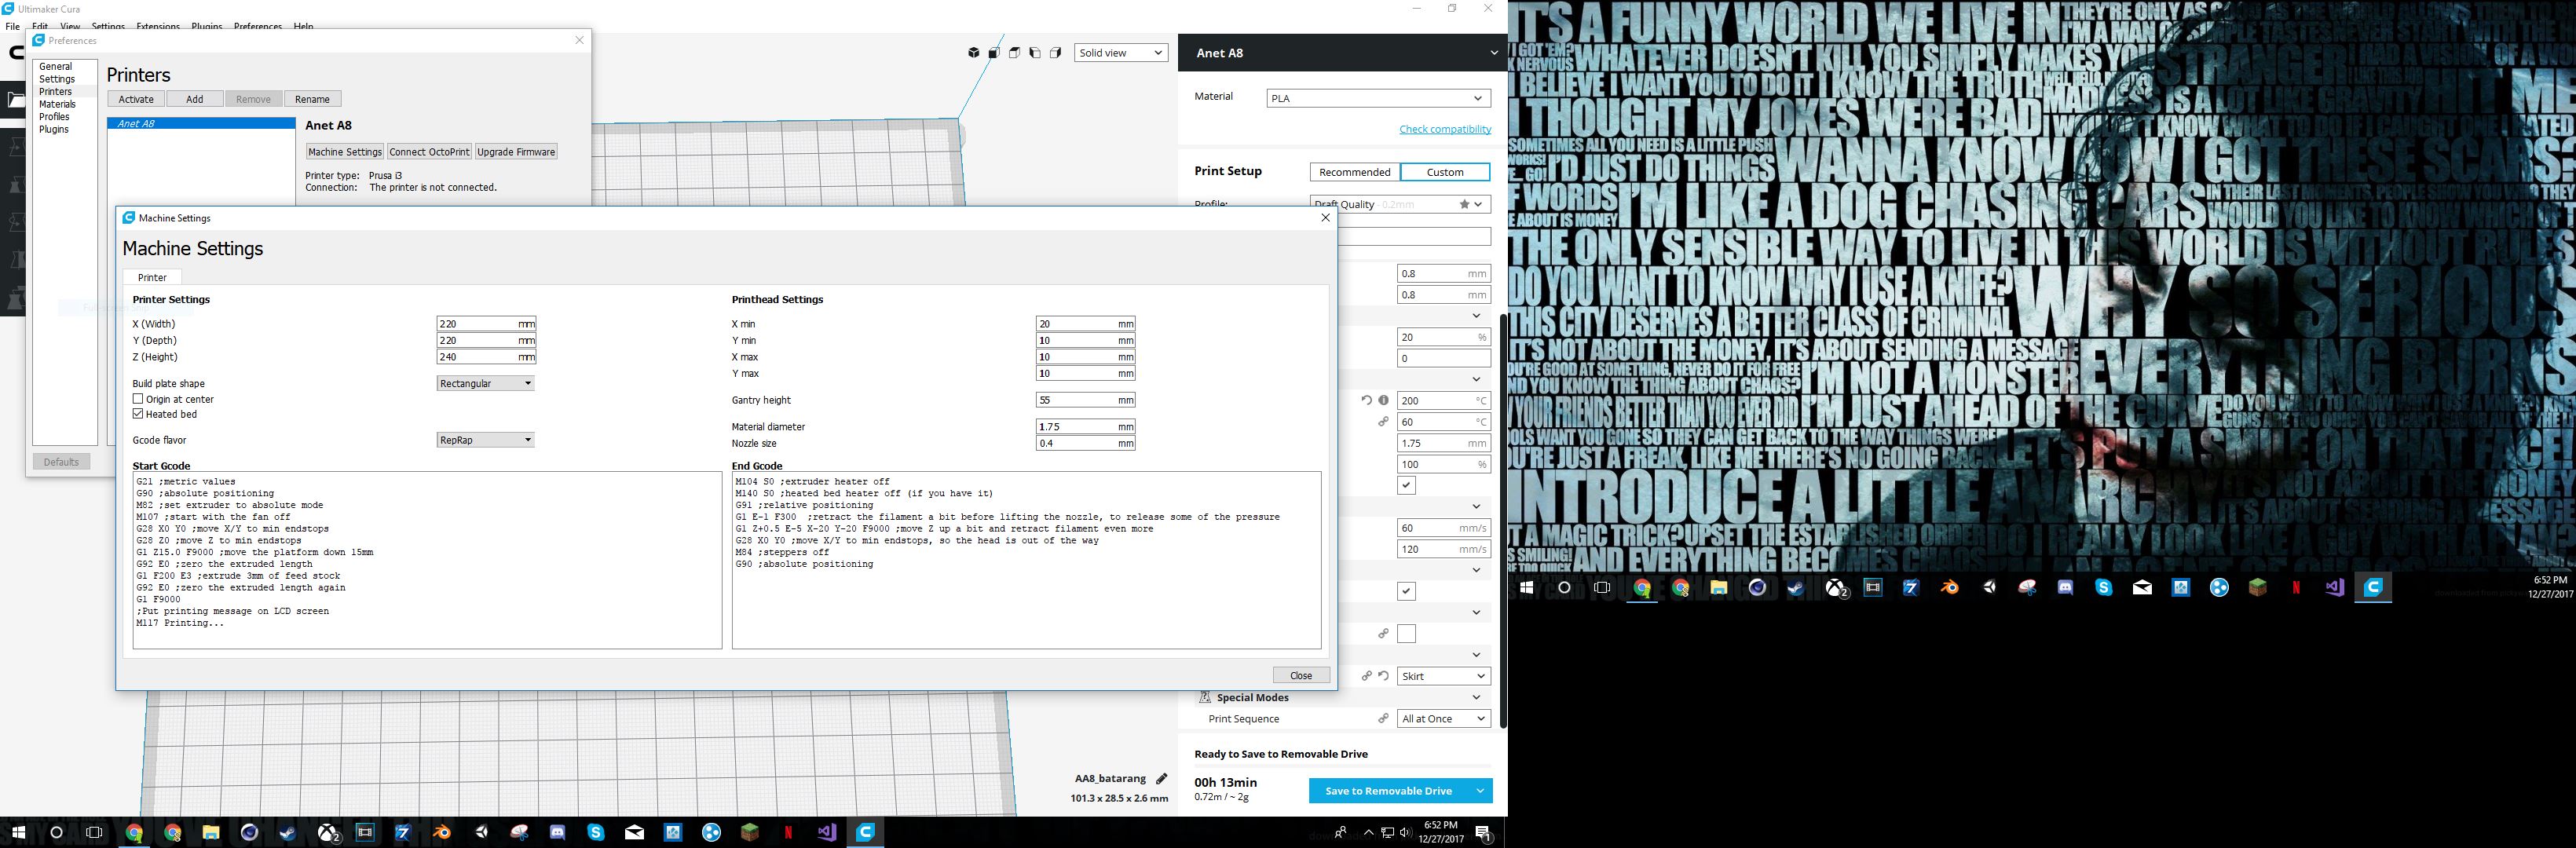Click the Check compatibility link

point(1444,129)
